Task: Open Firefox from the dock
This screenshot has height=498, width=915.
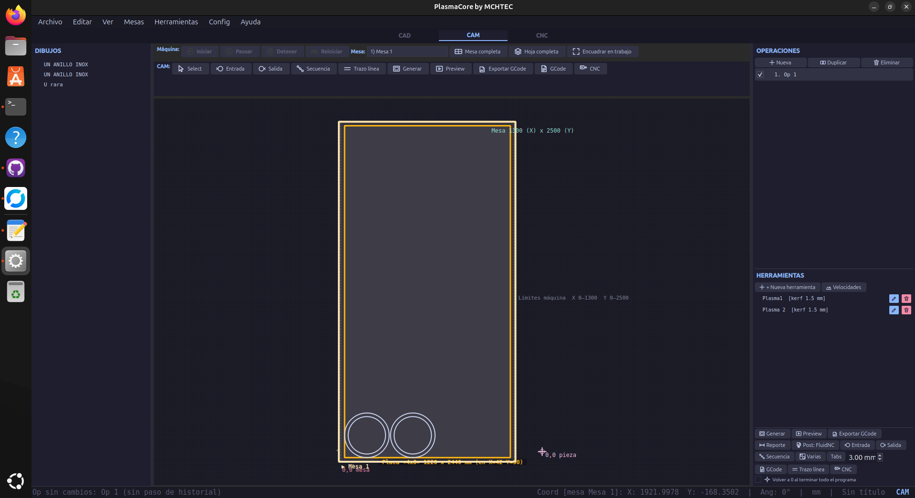Action: click(x=16, y=15)
